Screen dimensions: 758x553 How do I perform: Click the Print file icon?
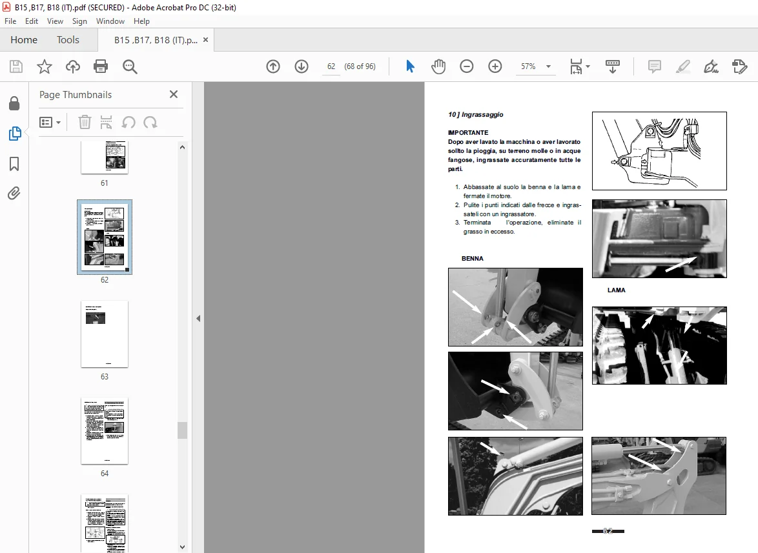click(x=101, y=66)
